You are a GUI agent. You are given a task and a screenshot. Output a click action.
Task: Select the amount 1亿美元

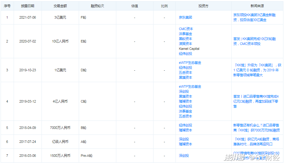[60, 70]
